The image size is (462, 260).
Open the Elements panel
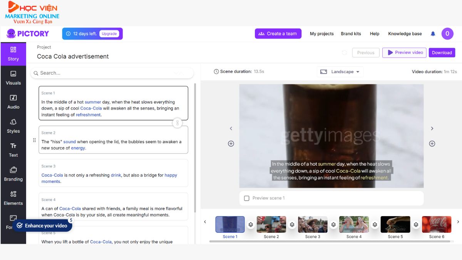[x=13, y=198]
